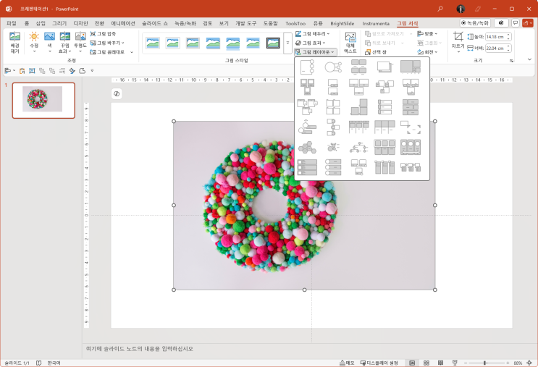Click the 한국어 language indicator
Screen dimensions: 538x367
54,363
